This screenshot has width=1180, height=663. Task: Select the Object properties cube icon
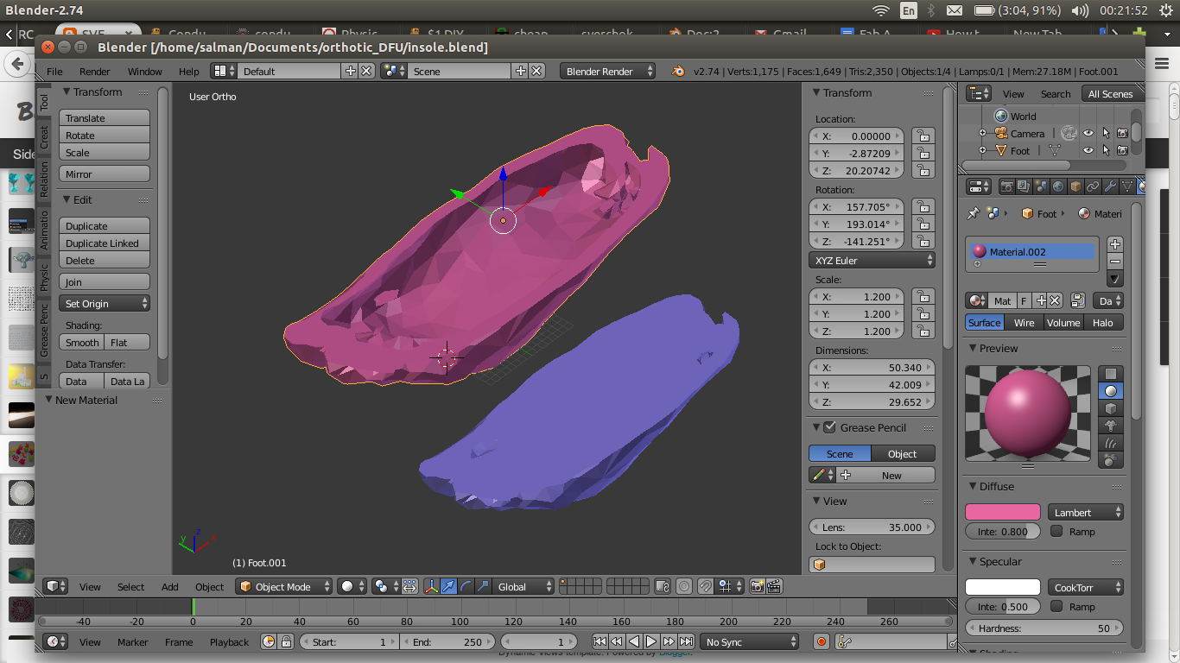(x=1075, y=187)
